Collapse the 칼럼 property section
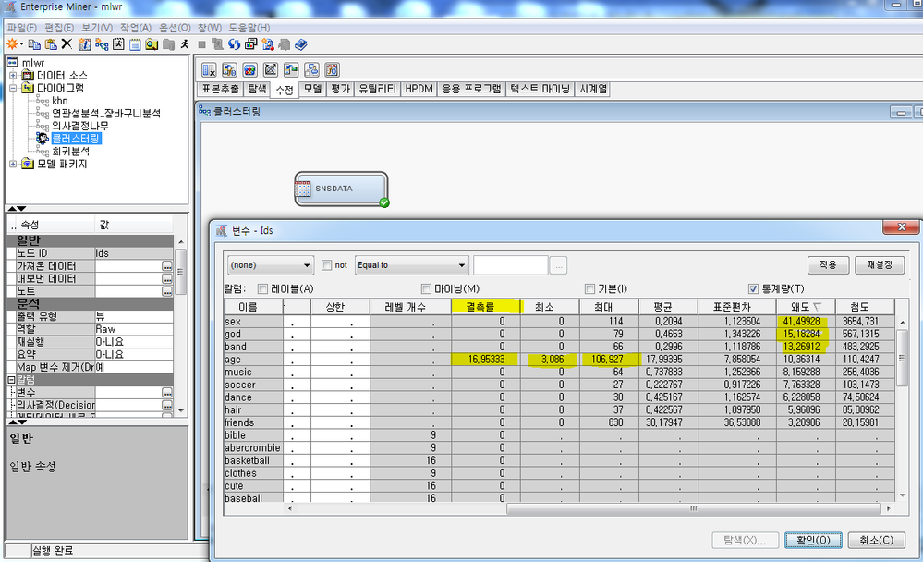 tap(11, 380)
